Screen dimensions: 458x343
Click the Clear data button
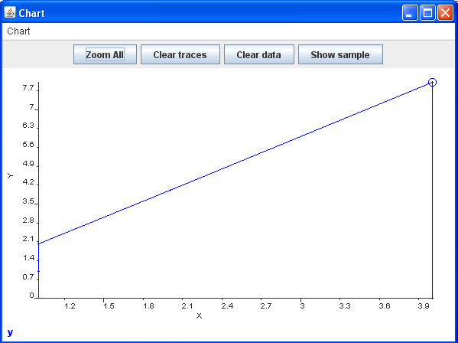pyautogui.click(x=258, y=54)
